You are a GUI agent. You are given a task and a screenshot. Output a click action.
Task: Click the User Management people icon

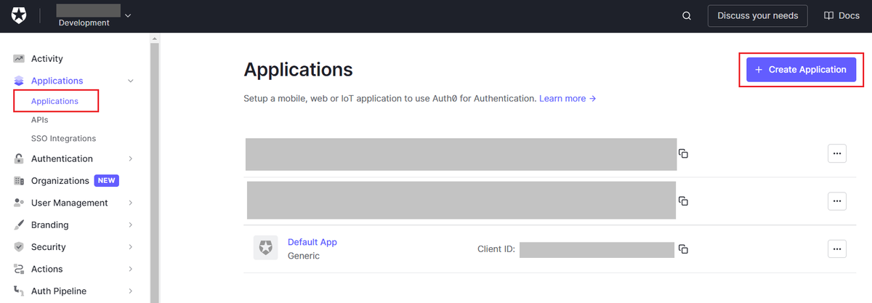(x=19, y=203)
